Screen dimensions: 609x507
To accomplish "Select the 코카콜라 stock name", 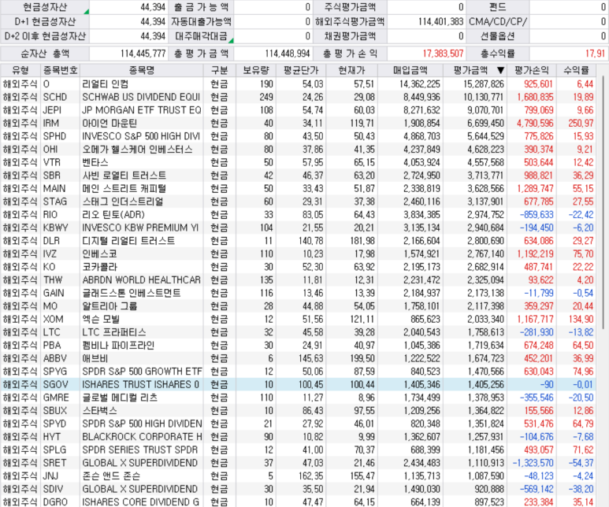I will click(99, 267).
